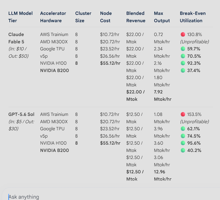Click the green dot beside 40.2%
Viewport: 220px width, 200px height.
tap(183, 150)
